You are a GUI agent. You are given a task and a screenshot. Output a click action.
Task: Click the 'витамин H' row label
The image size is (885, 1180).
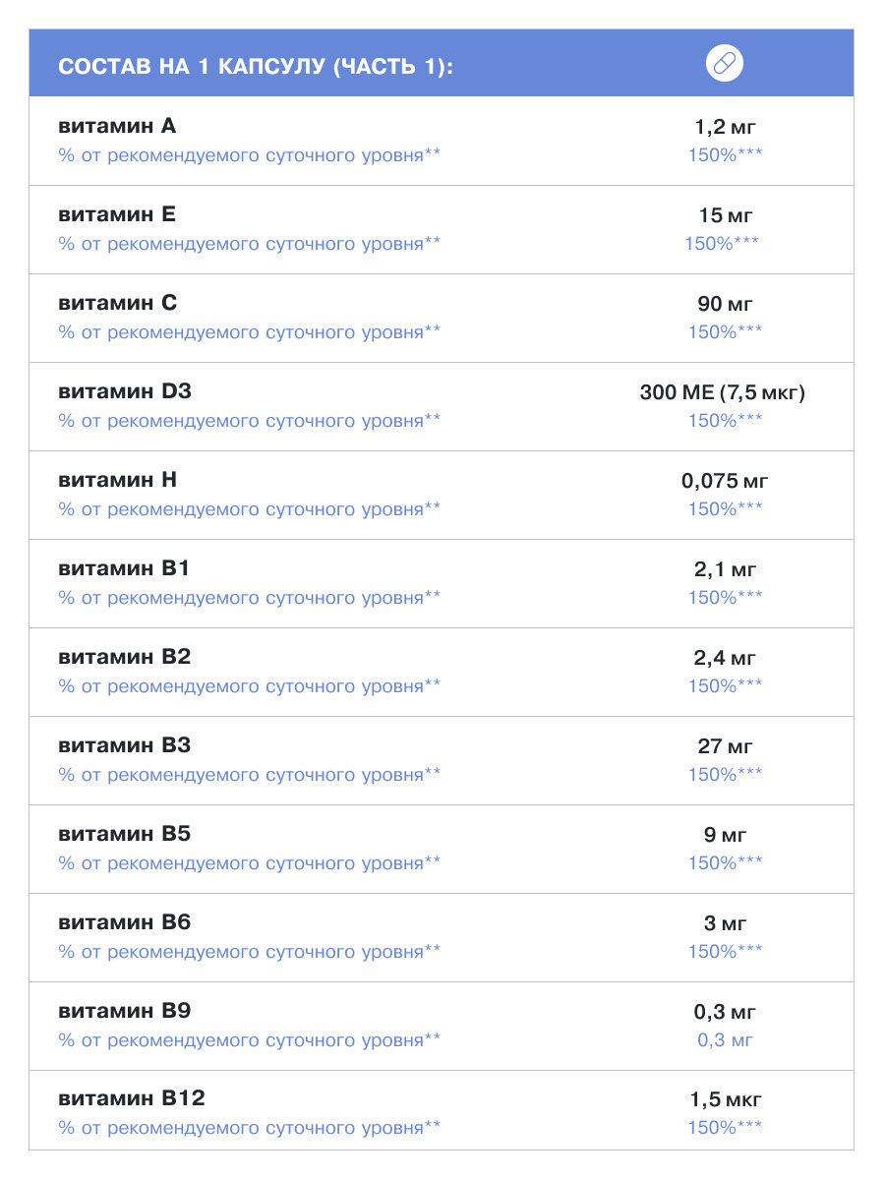click(117, 480)
